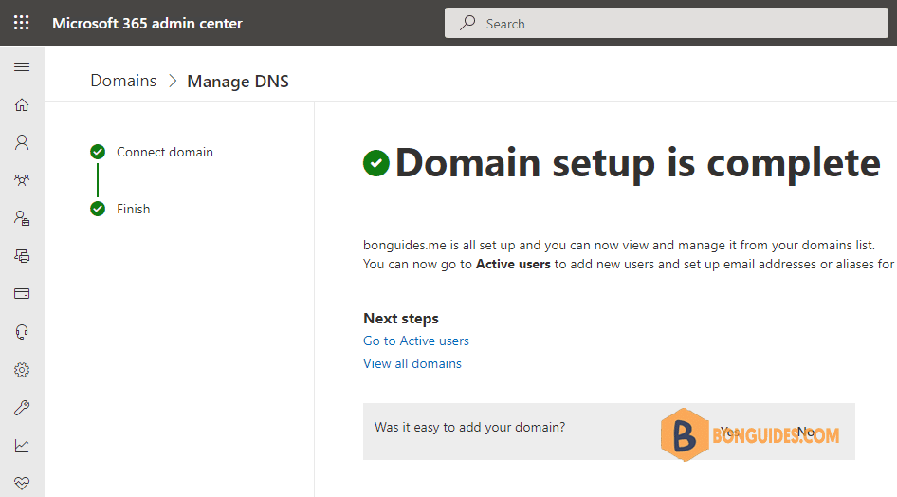Open Roles sidebar icon
The image size is (897, 497).
pyautogui.click(x=22, y=218)
